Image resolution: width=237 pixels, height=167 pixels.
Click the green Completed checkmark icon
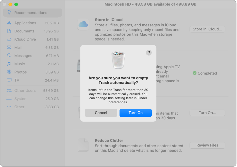(x=195, y=73)
